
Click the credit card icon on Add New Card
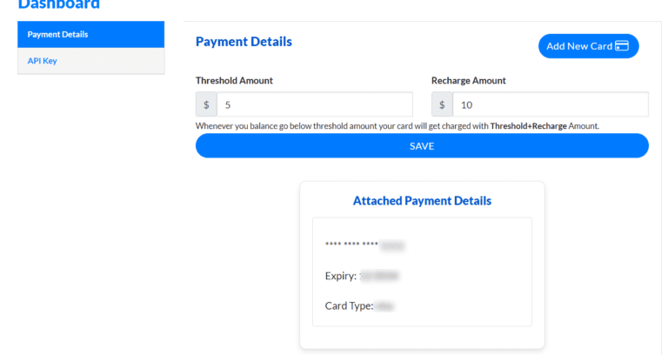621,46
